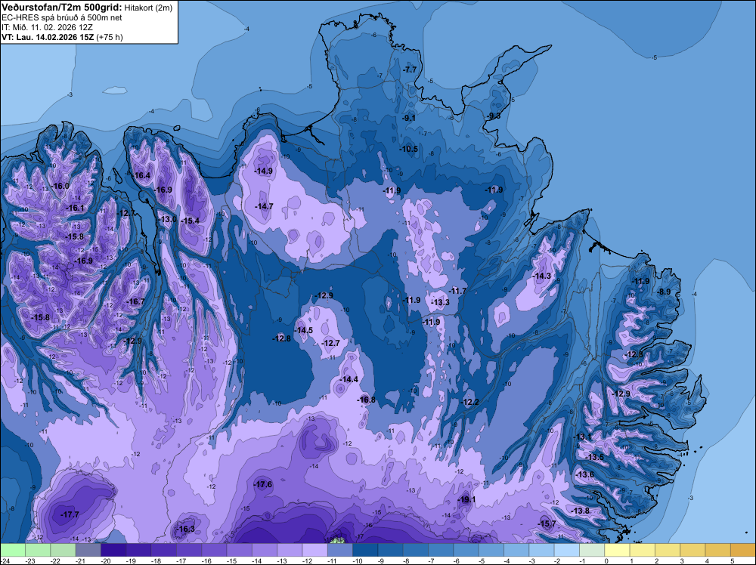Screen dimensions: 756x565
Task: Click the -13.6 temperature value label
Action: pyautogui.click(x=585, y=474)
